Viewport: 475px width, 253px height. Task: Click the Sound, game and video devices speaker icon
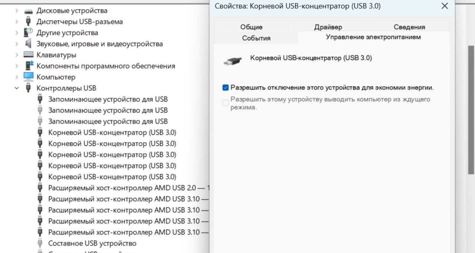[x=28, y=44]
